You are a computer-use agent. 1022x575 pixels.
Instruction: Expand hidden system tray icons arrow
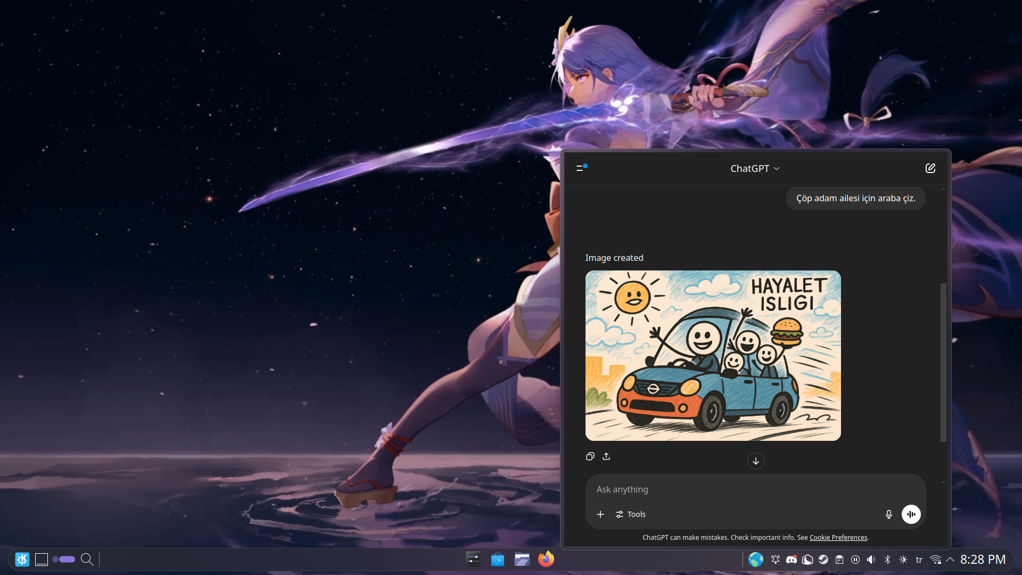pyautogui.click(x=950, y=560)
